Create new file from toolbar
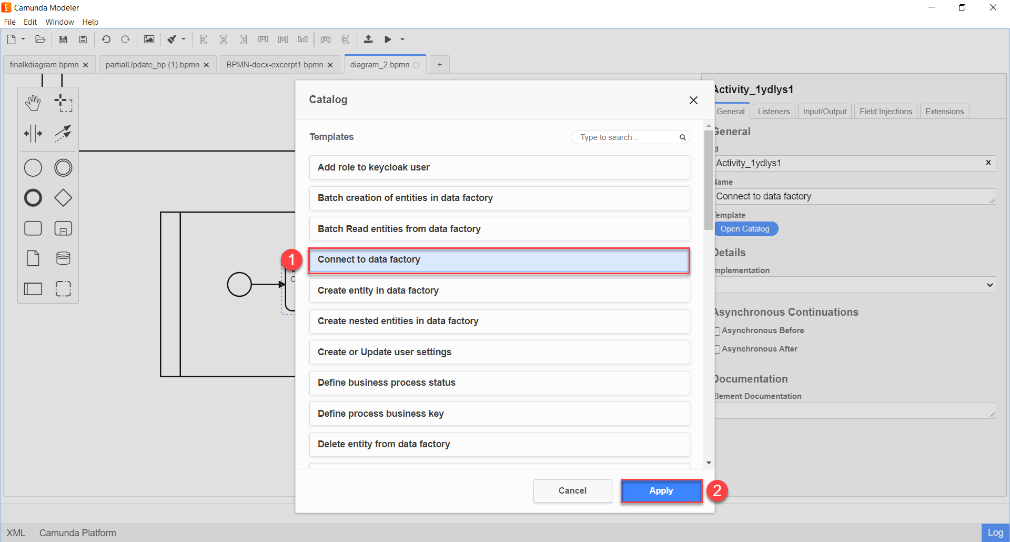This screenshot has width=1010, height=542. (12, 39)
